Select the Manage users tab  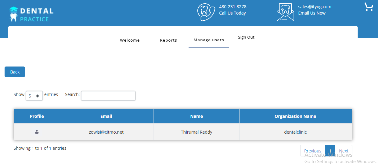click(x=209, y=40)
